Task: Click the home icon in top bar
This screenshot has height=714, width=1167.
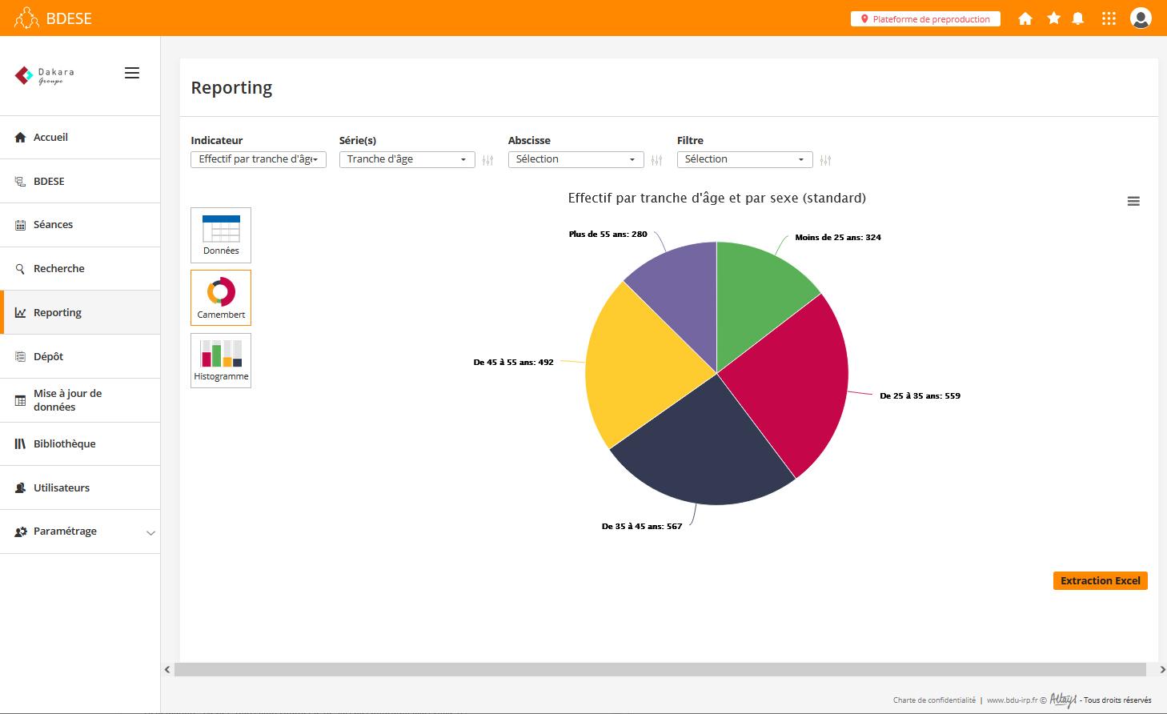Action: (x=1025, y=18)
